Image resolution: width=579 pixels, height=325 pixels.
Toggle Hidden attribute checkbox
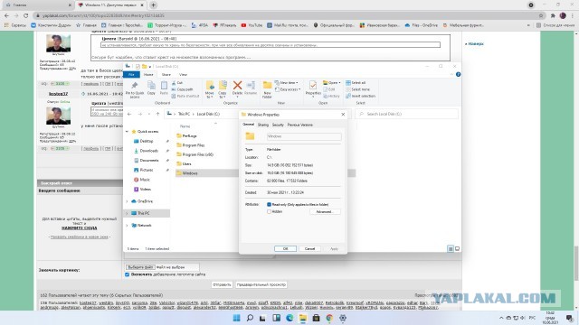[x=269, y=212]
